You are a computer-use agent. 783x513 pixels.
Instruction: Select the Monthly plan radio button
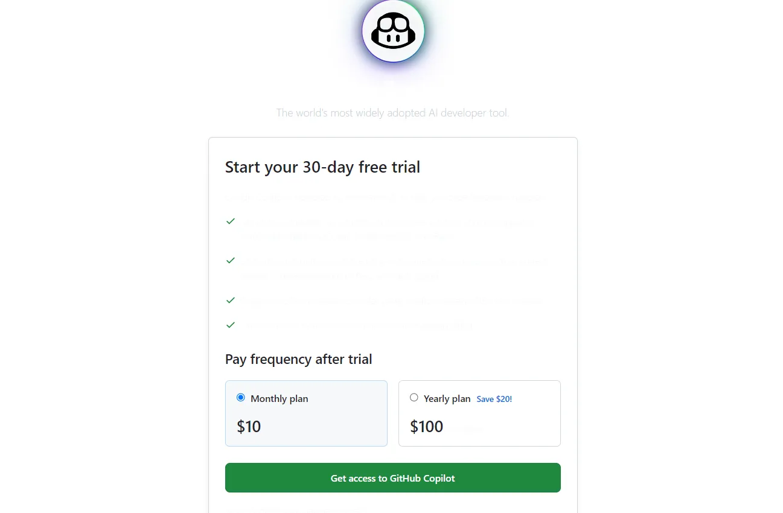tap(241, 397)
